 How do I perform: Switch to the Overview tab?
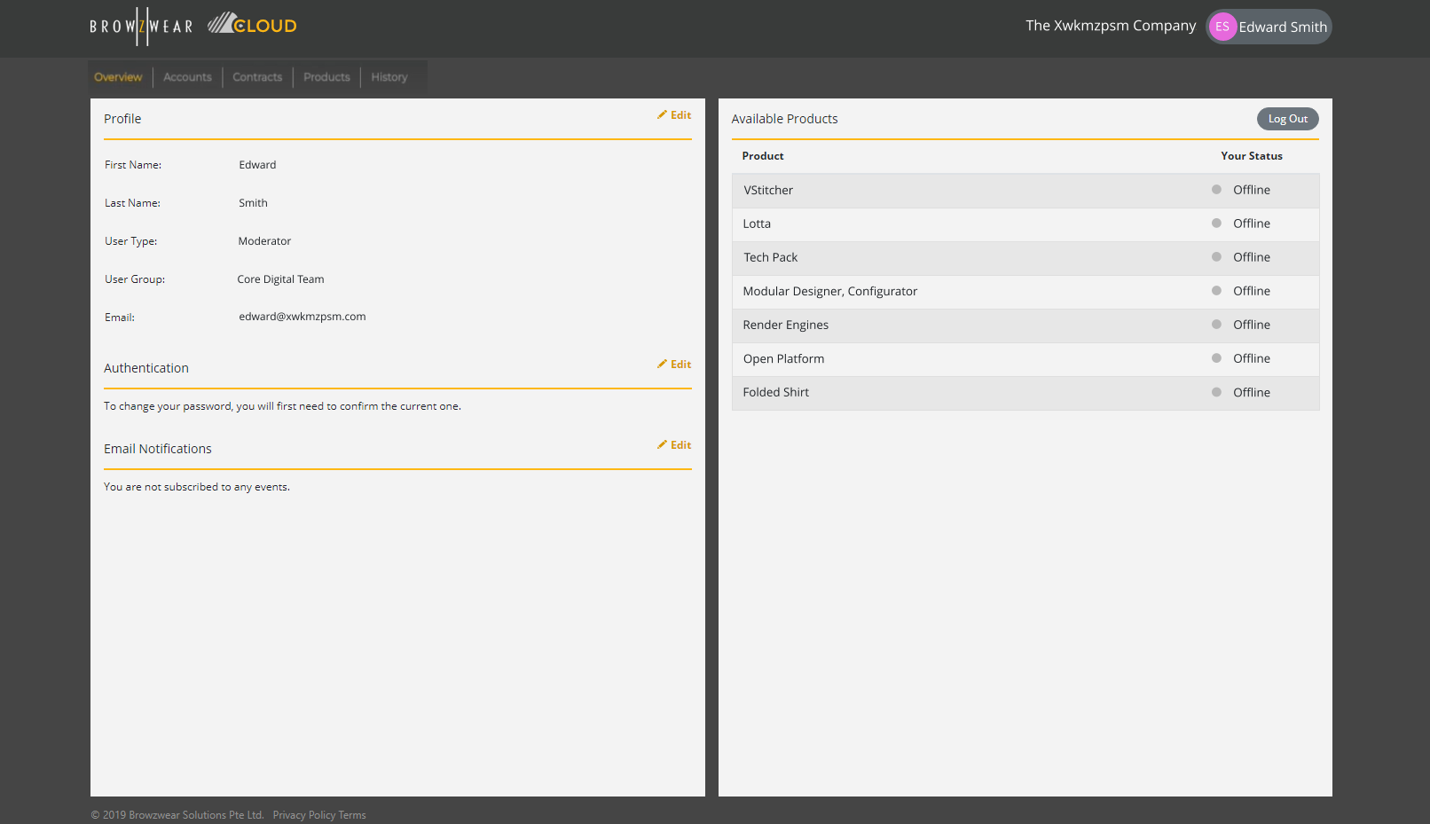coord(118,77)
